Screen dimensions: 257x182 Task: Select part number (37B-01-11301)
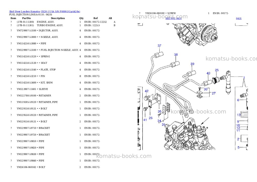point(25,25)
